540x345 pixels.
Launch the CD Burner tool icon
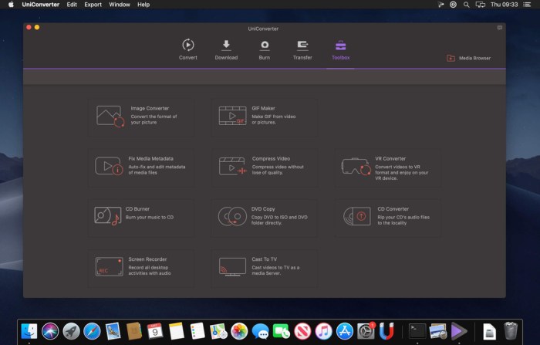coord(109,216)
